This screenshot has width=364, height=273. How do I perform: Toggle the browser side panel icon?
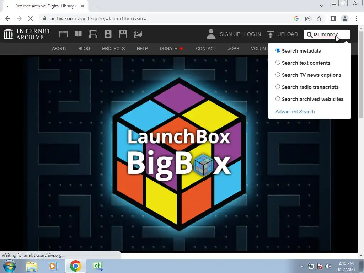coord(333,18)
